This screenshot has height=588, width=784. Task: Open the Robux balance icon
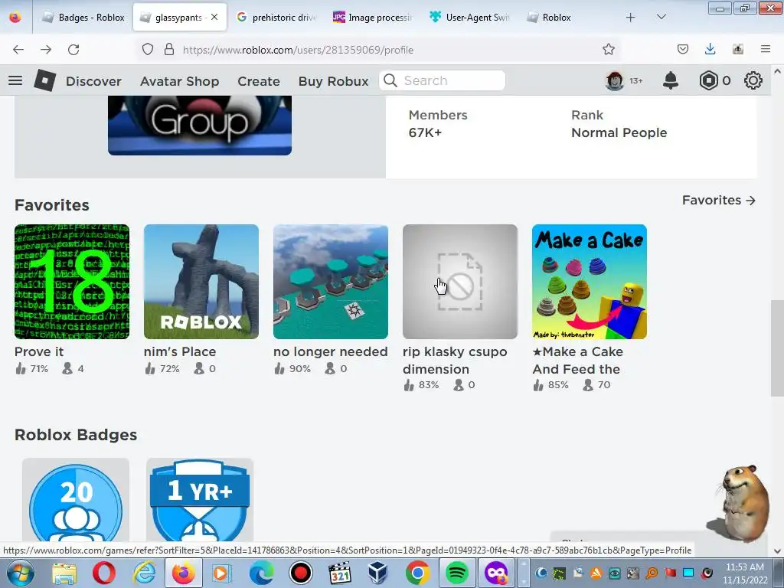708,80
